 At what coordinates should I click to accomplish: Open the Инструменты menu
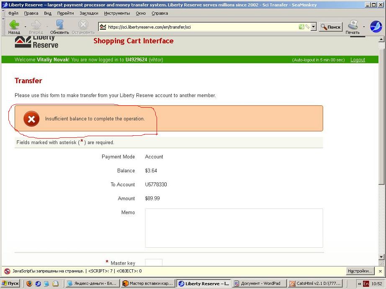click(x=117, y=13)
